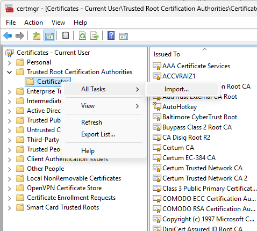Click the certmgr app icon in title bar

[x=9, y=8]
